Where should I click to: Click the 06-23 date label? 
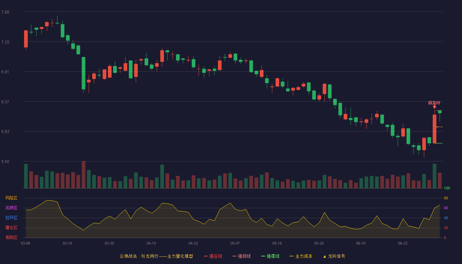[x=403, y=243]
